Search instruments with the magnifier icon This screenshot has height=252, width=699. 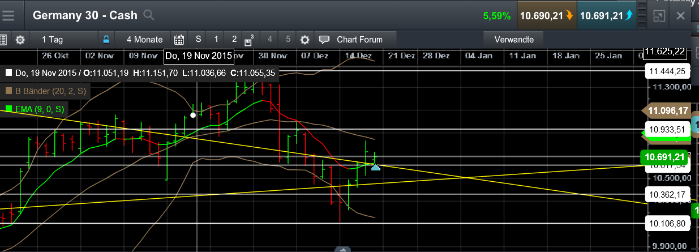click(x=149, y=15)
